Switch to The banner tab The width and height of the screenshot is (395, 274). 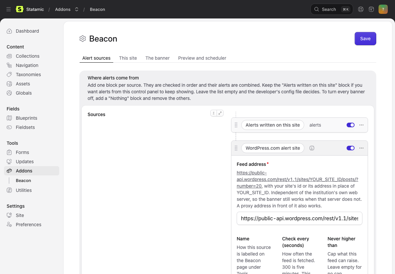click(x=157, y=58)
